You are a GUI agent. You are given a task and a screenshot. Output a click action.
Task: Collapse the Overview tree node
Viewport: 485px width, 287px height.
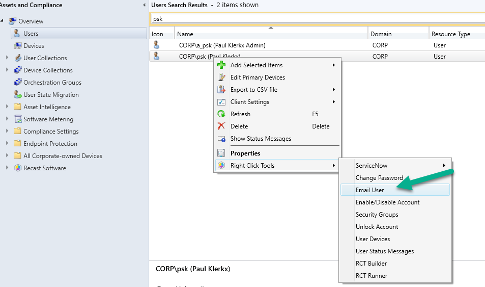(3, 21)
